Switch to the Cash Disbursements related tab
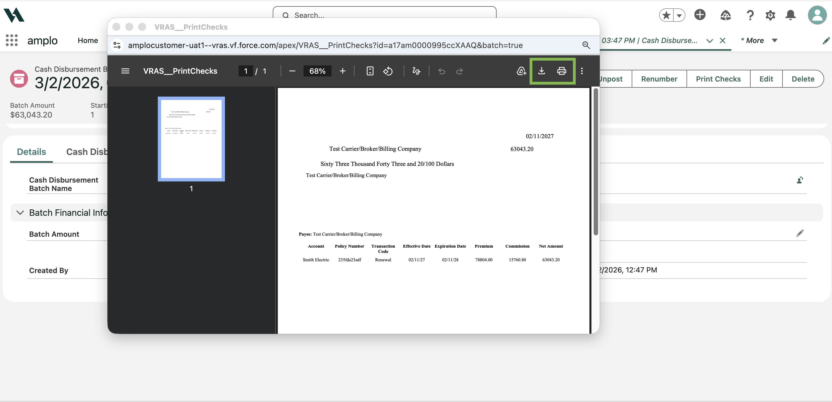Viewport: 832px width, 402px height. point(86,152)
